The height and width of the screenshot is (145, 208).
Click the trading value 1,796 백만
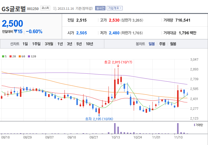pyautogui.click(x=187, y=33)
